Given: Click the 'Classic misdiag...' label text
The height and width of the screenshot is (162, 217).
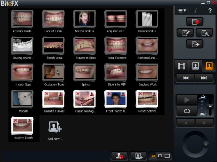Looking at the screenshot, I should coord(86,111).
